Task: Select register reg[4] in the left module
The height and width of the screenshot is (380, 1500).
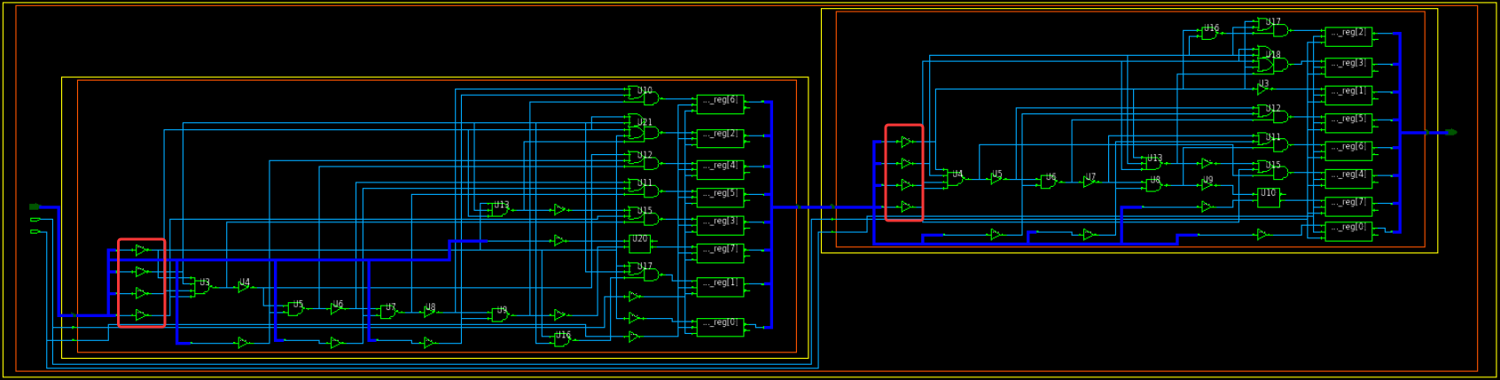Action: coord(720,169)
